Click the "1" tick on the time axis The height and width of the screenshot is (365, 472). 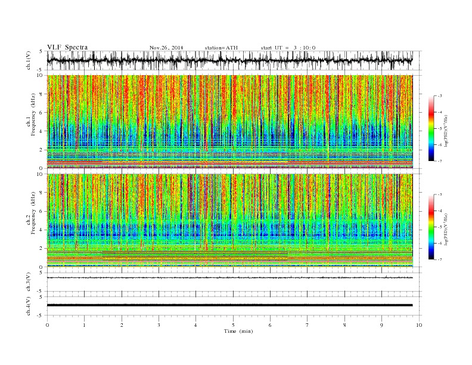point(84,325)
